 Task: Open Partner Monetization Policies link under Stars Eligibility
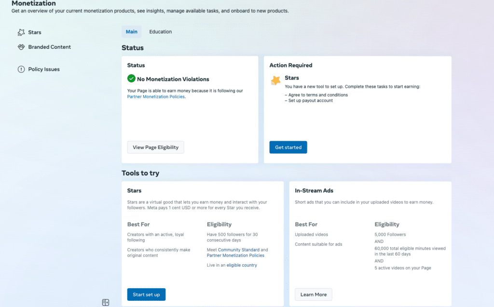coord(235,255)
